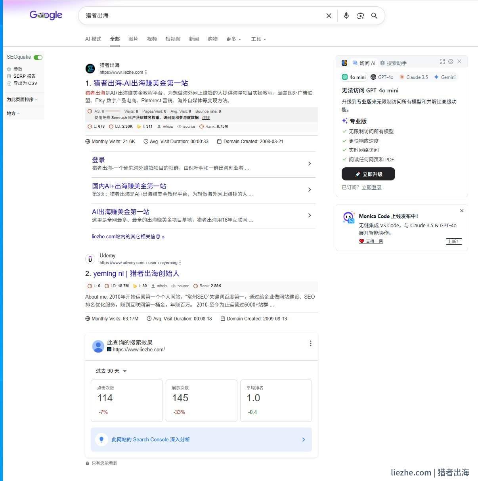Open the three-dot menu beside liezhe.com URL

[146, 72]
